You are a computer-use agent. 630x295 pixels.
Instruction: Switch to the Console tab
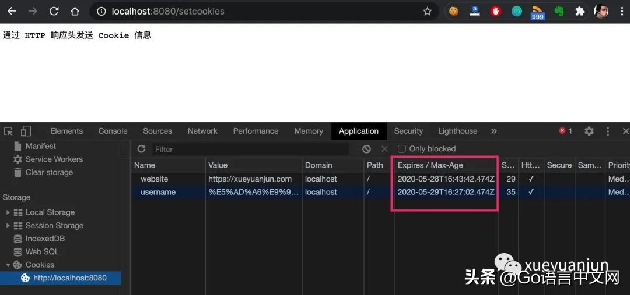(x=113, y=131)
